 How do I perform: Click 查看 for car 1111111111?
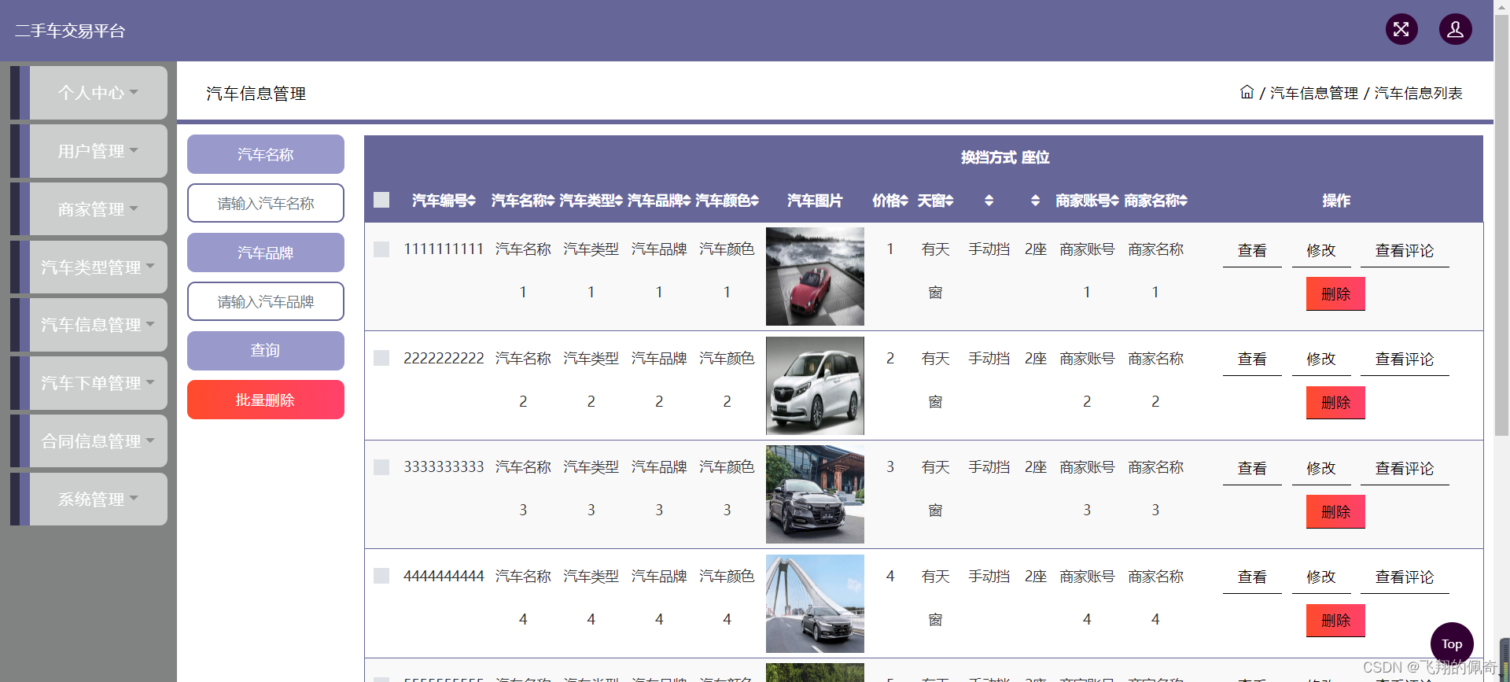(x=1252, y=251)
